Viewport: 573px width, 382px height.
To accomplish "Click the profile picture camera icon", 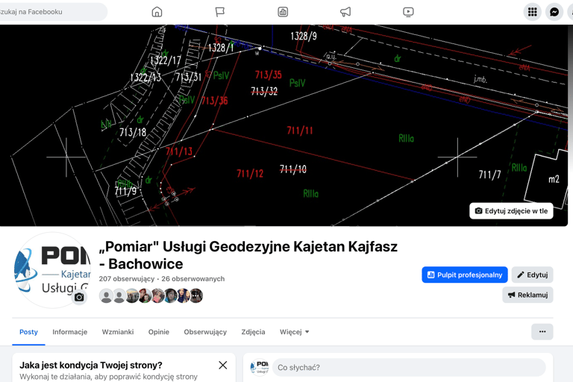I will click(79, 297).
